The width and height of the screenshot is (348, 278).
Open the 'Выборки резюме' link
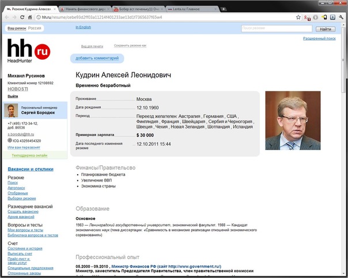(x=22, y=199)
